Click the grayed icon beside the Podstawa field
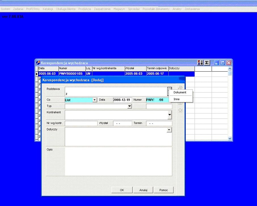 [180, 88]
